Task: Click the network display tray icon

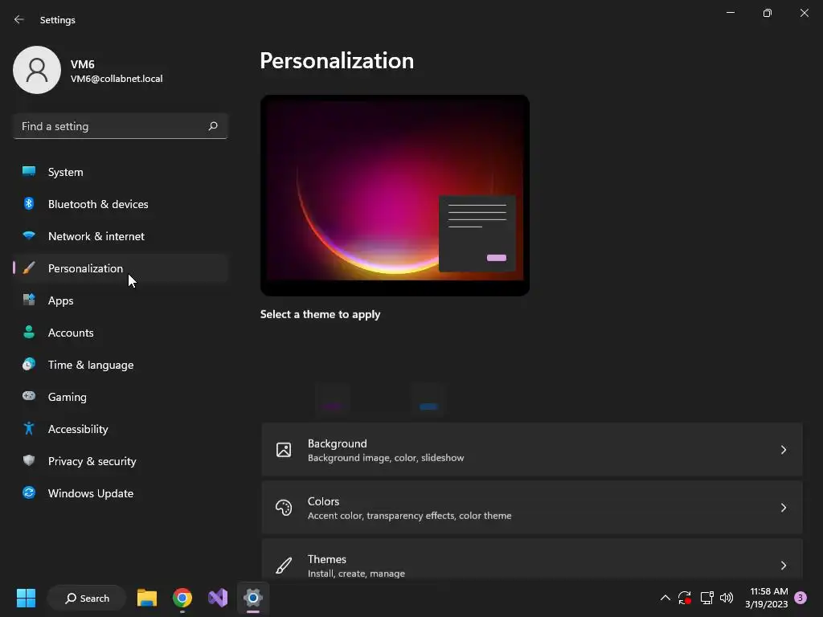Action: 706,598
